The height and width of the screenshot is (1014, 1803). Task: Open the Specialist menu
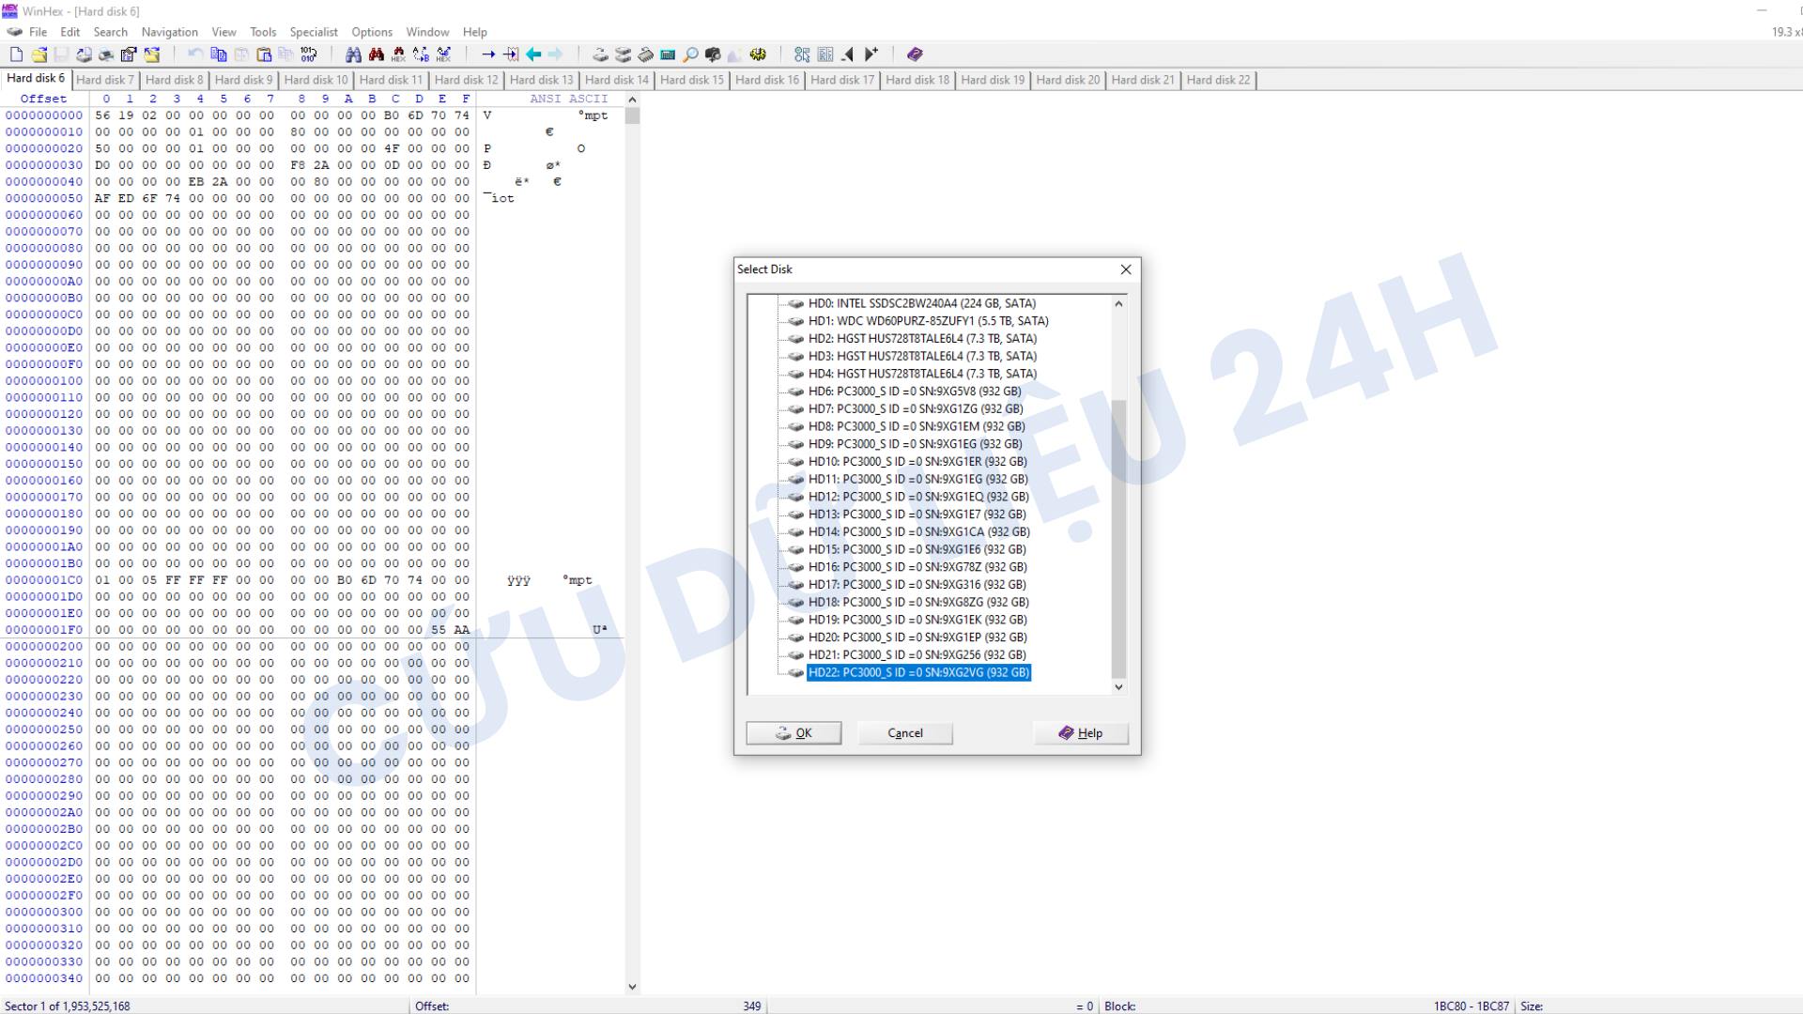click(314, 32)
